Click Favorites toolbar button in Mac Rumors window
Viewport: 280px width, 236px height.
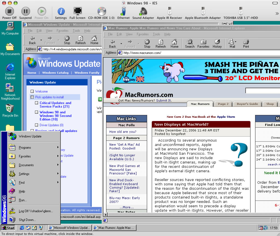203,44
